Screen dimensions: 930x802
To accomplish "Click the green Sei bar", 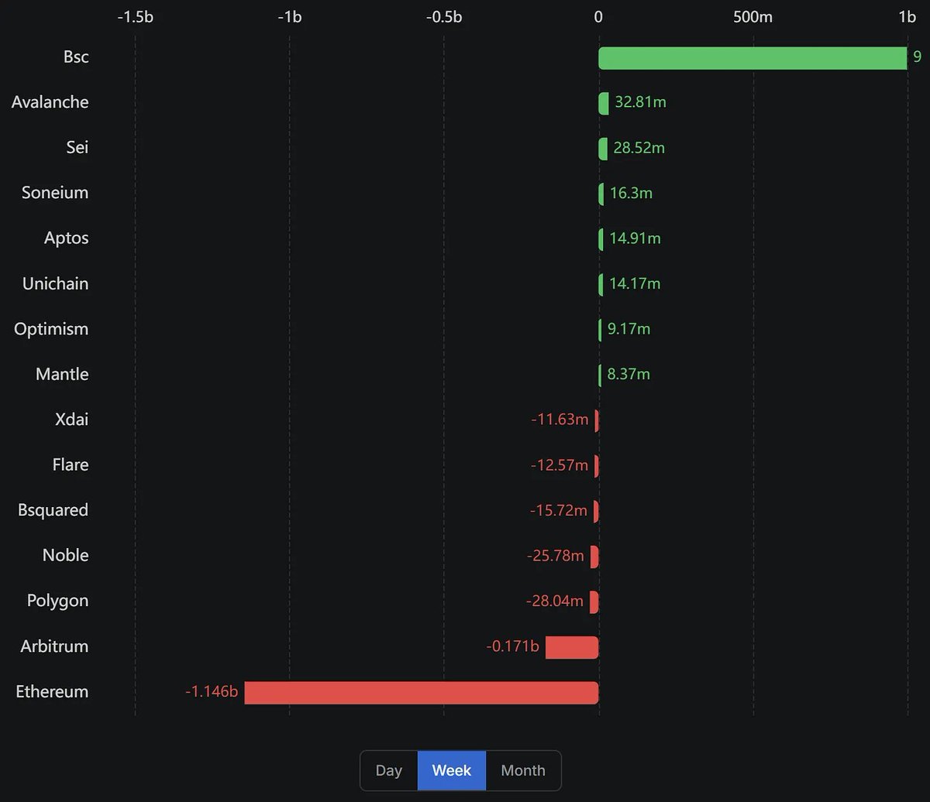I will [603, 149].
